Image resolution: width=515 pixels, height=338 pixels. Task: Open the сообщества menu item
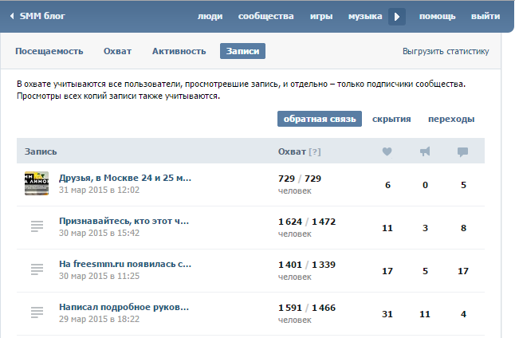pos(266,16)
